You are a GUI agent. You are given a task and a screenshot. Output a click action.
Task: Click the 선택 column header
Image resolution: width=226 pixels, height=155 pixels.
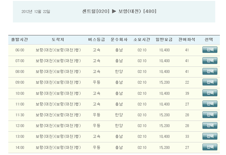(209, 39)
